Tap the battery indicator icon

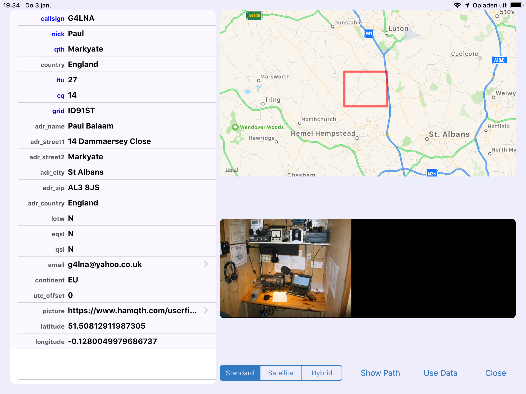pyautogui.click(x=516, y=5)
